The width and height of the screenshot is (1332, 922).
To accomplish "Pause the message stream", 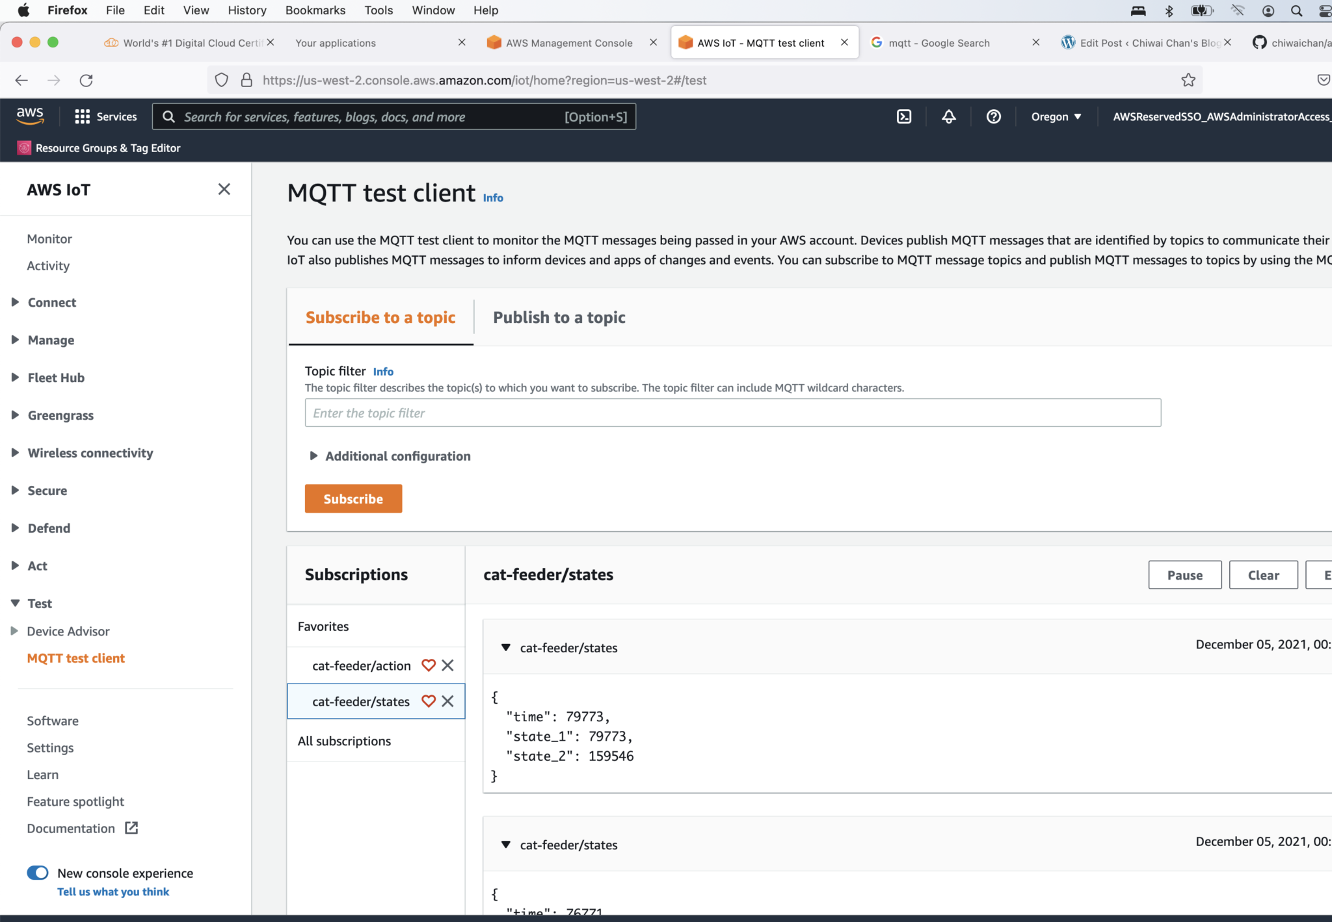I will point(1185,575).
